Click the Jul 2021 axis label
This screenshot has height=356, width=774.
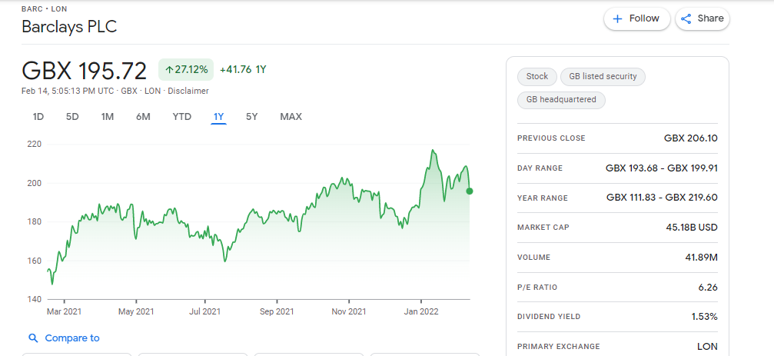point(205,311)
